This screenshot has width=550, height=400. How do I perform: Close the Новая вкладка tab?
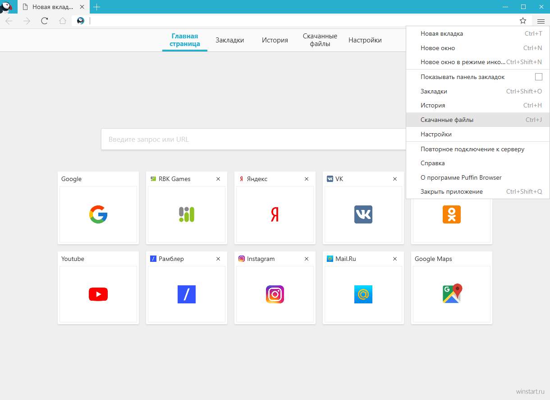click(82, 7)
